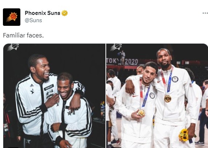Screen dimensions: 208x148
Task: Click the Suns watermark on left photo
Action: (13, 47)
